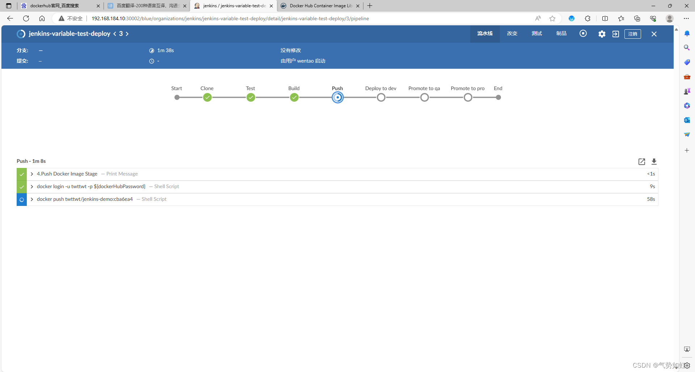Expand the 4.Push Docker Image Stage step
Screen dimensions: 695x372
point(32,174)
